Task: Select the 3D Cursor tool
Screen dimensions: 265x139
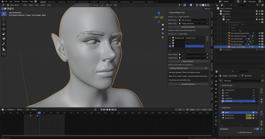Action: click(x=4, y=19)
